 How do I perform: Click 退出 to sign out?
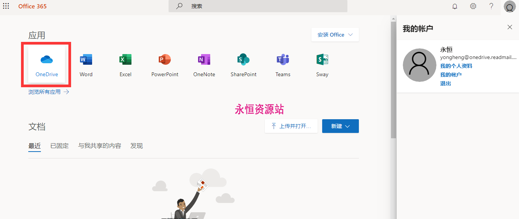(446, 83)
